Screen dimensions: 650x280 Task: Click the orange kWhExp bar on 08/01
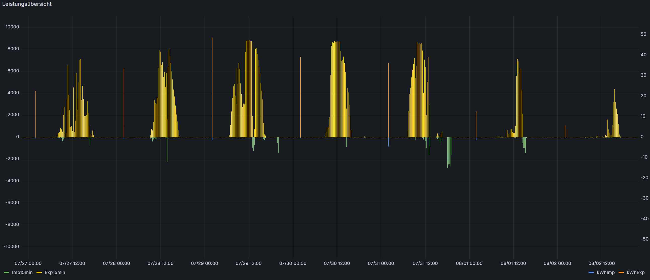tap(477, 124)
